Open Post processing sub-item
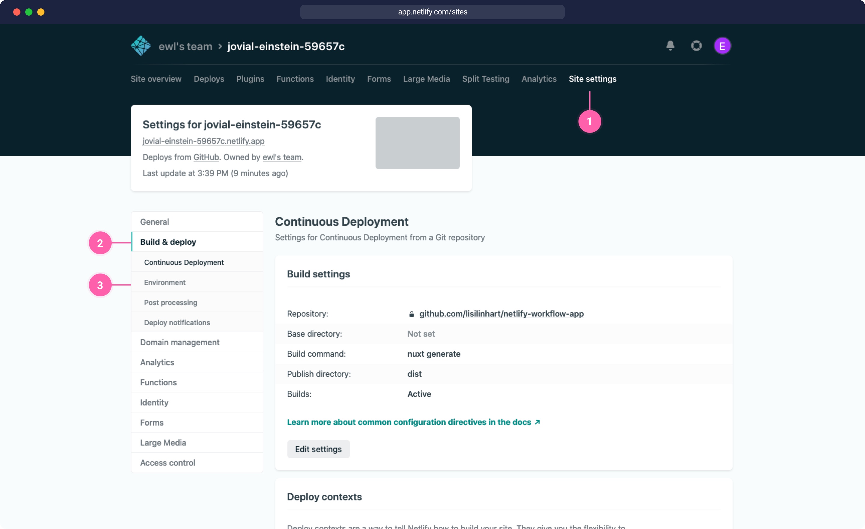 197,302
